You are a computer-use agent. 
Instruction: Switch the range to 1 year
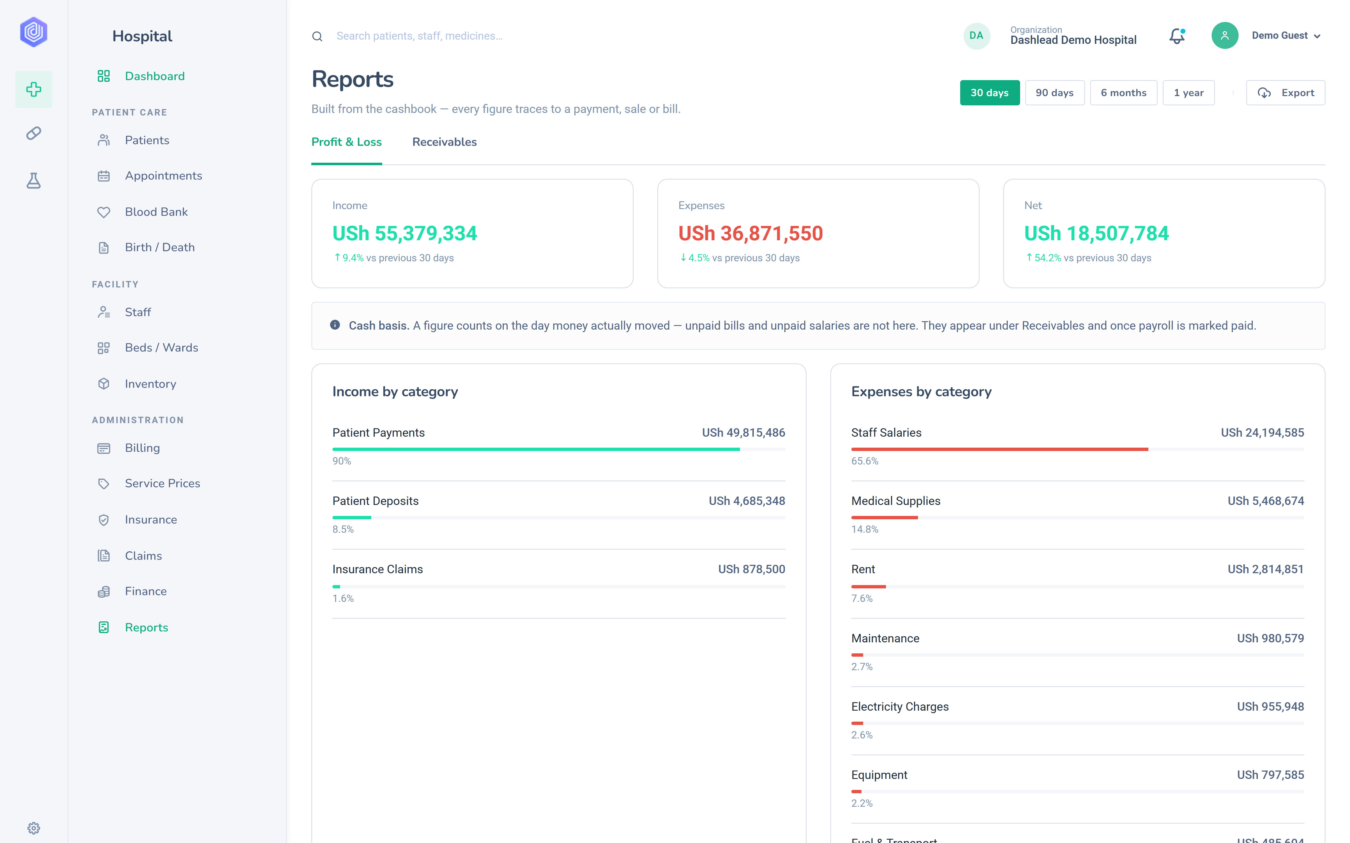tap(1188, 92)
